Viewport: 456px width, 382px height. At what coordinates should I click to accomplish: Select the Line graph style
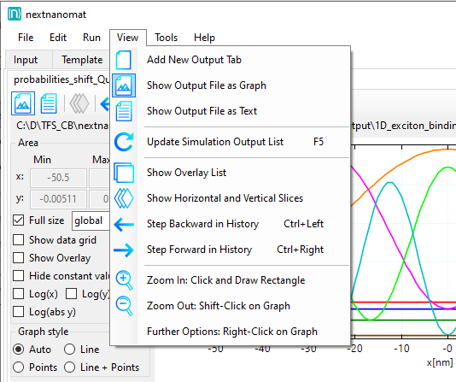[70, 350]
